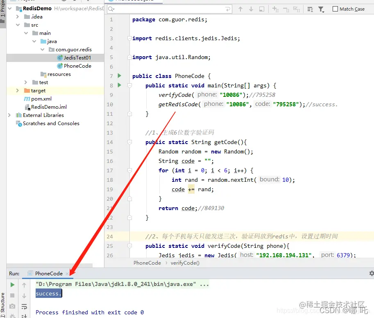This screenshot has width=374, height=318.
Task: Rerun PhoneCode with green play button
Action: coord(12,285)
